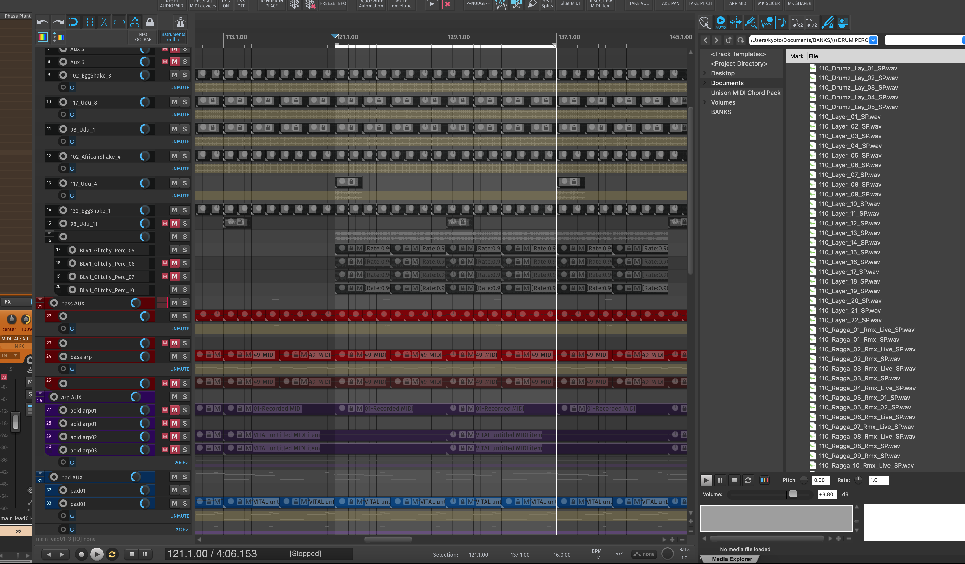Toggle the lock icon in toolbar

[x=150, y=22]
